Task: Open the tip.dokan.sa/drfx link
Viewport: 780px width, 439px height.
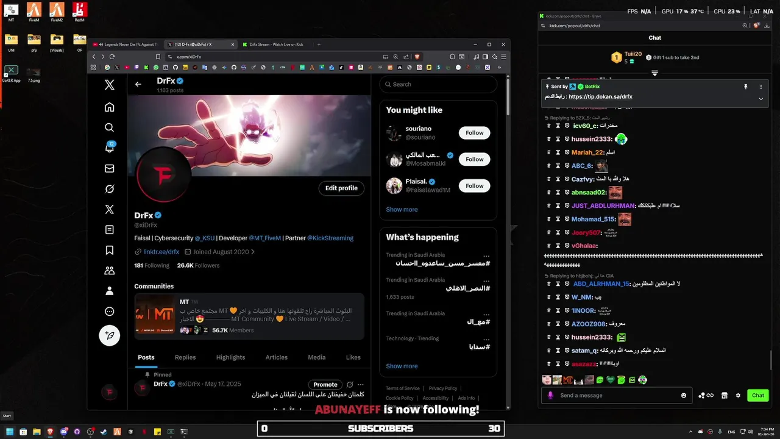Action: click(x=600, y=97)
